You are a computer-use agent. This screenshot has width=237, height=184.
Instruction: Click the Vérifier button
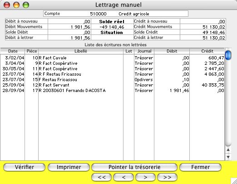pyautogui.click(x=24, y=167)
